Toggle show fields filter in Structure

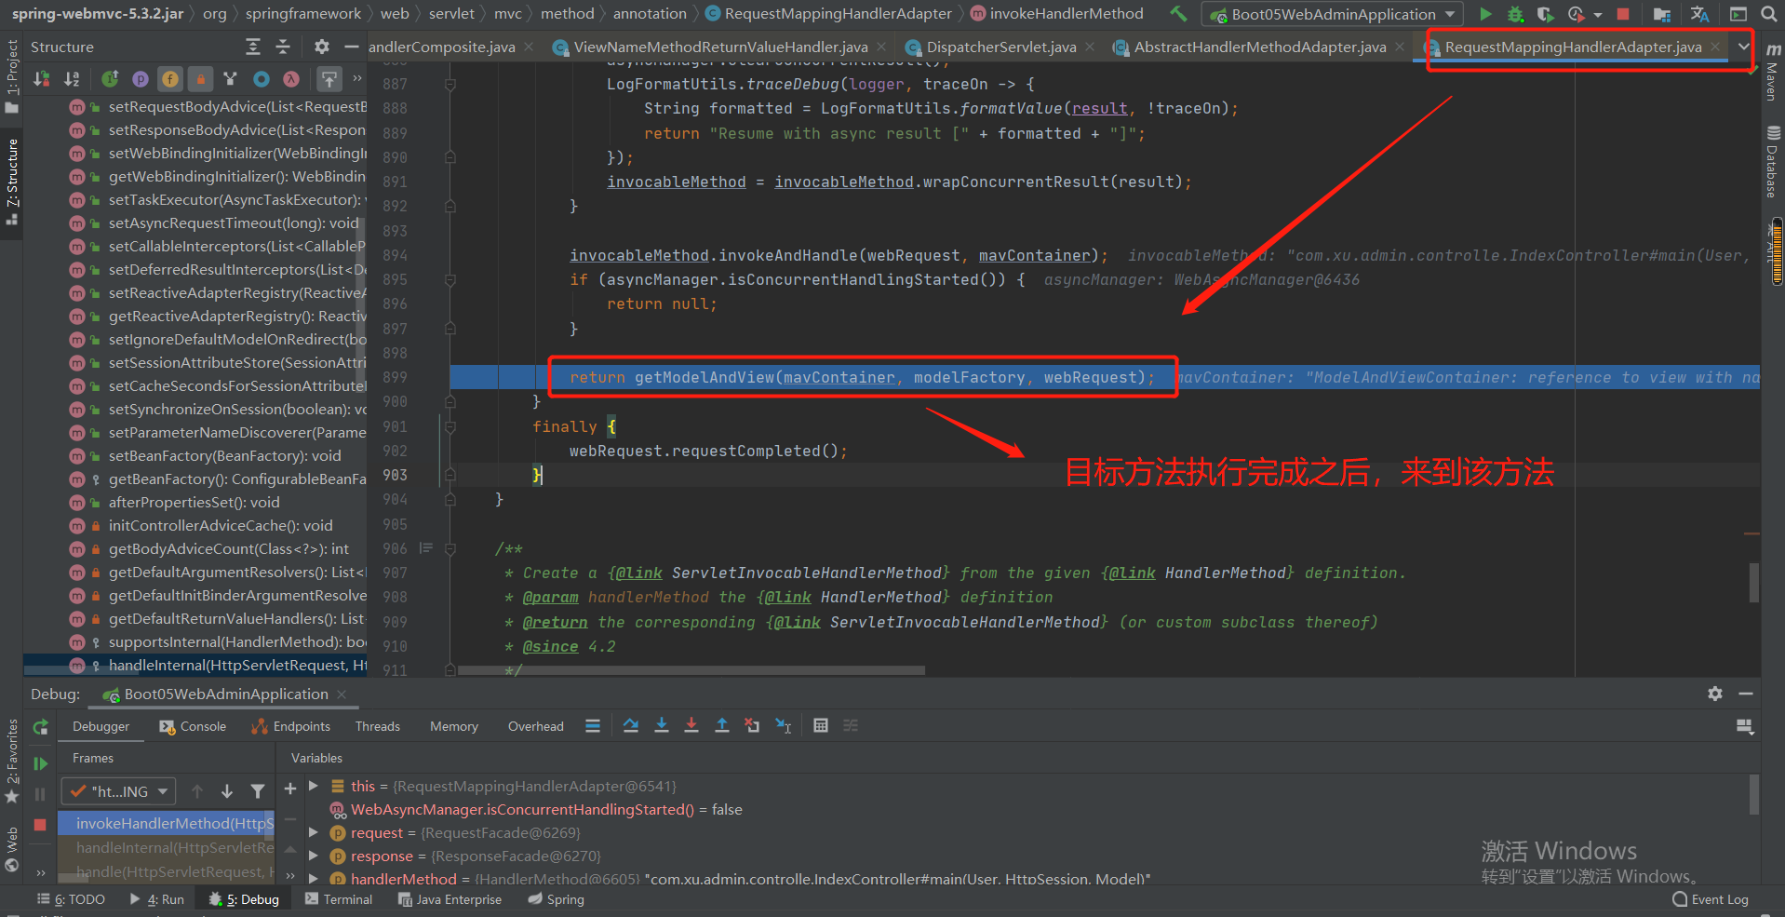click(170, 79)
